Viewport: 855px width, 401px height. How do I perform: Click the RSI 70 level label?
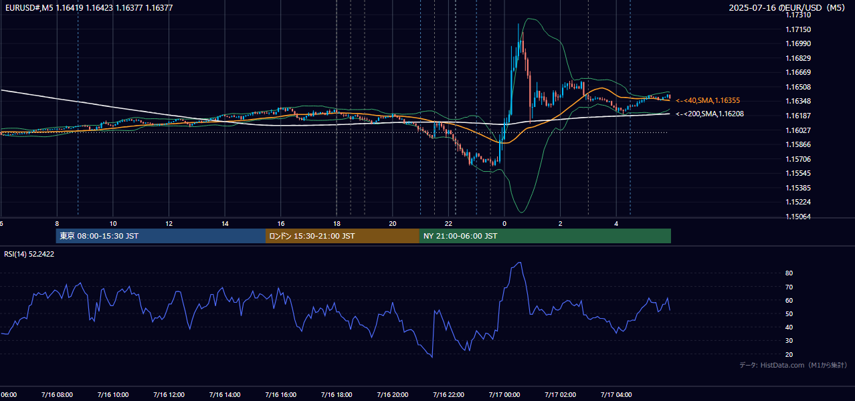[789, 287]
